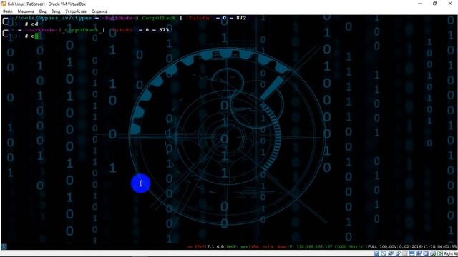Click the VPN: no status entry
This screenshot has height=257, width=458.
coord(259,247)
